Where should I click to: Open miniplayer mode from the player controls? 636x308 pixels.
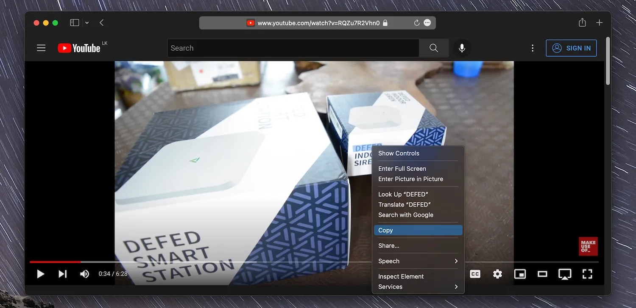520,274
